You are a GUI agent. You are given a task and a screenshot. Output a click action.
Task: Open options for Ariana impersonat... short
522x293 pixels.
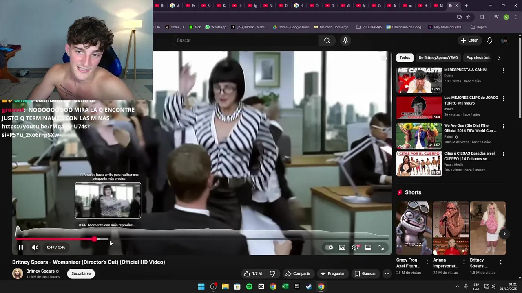(x=464, y=262)
